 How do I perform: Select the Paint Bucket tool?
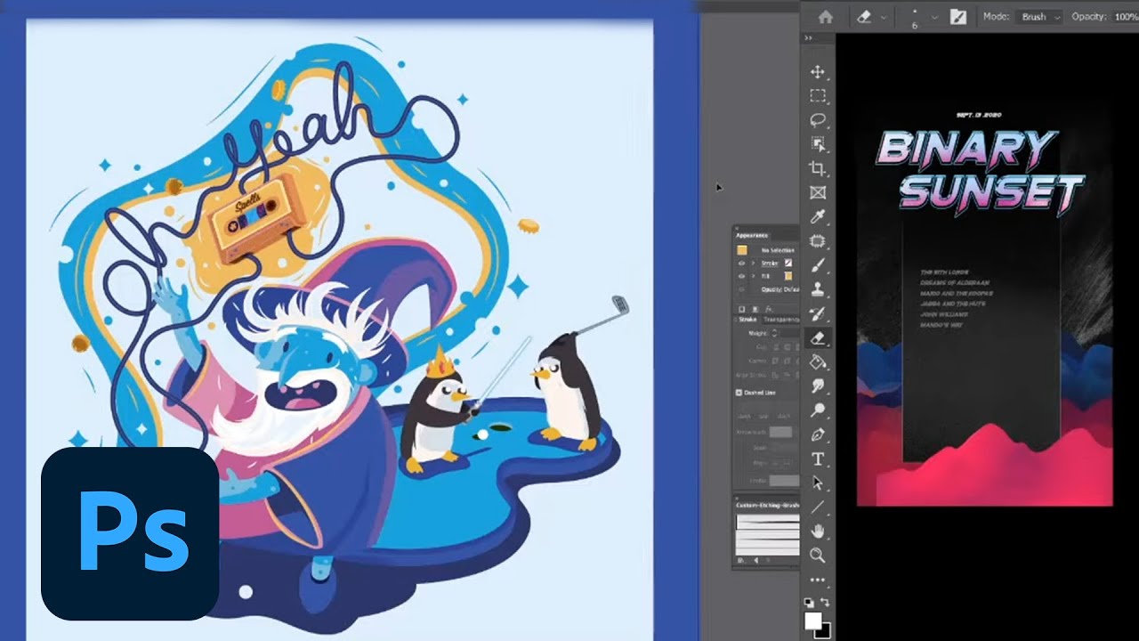click(818, 361)
